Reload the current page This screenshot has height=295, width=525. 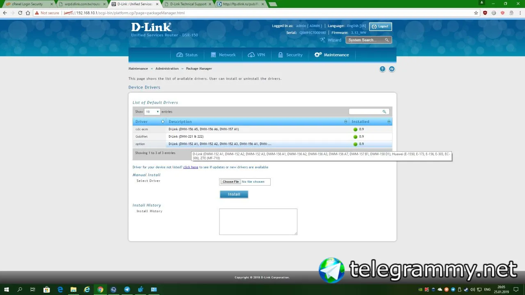click(20, 13)
